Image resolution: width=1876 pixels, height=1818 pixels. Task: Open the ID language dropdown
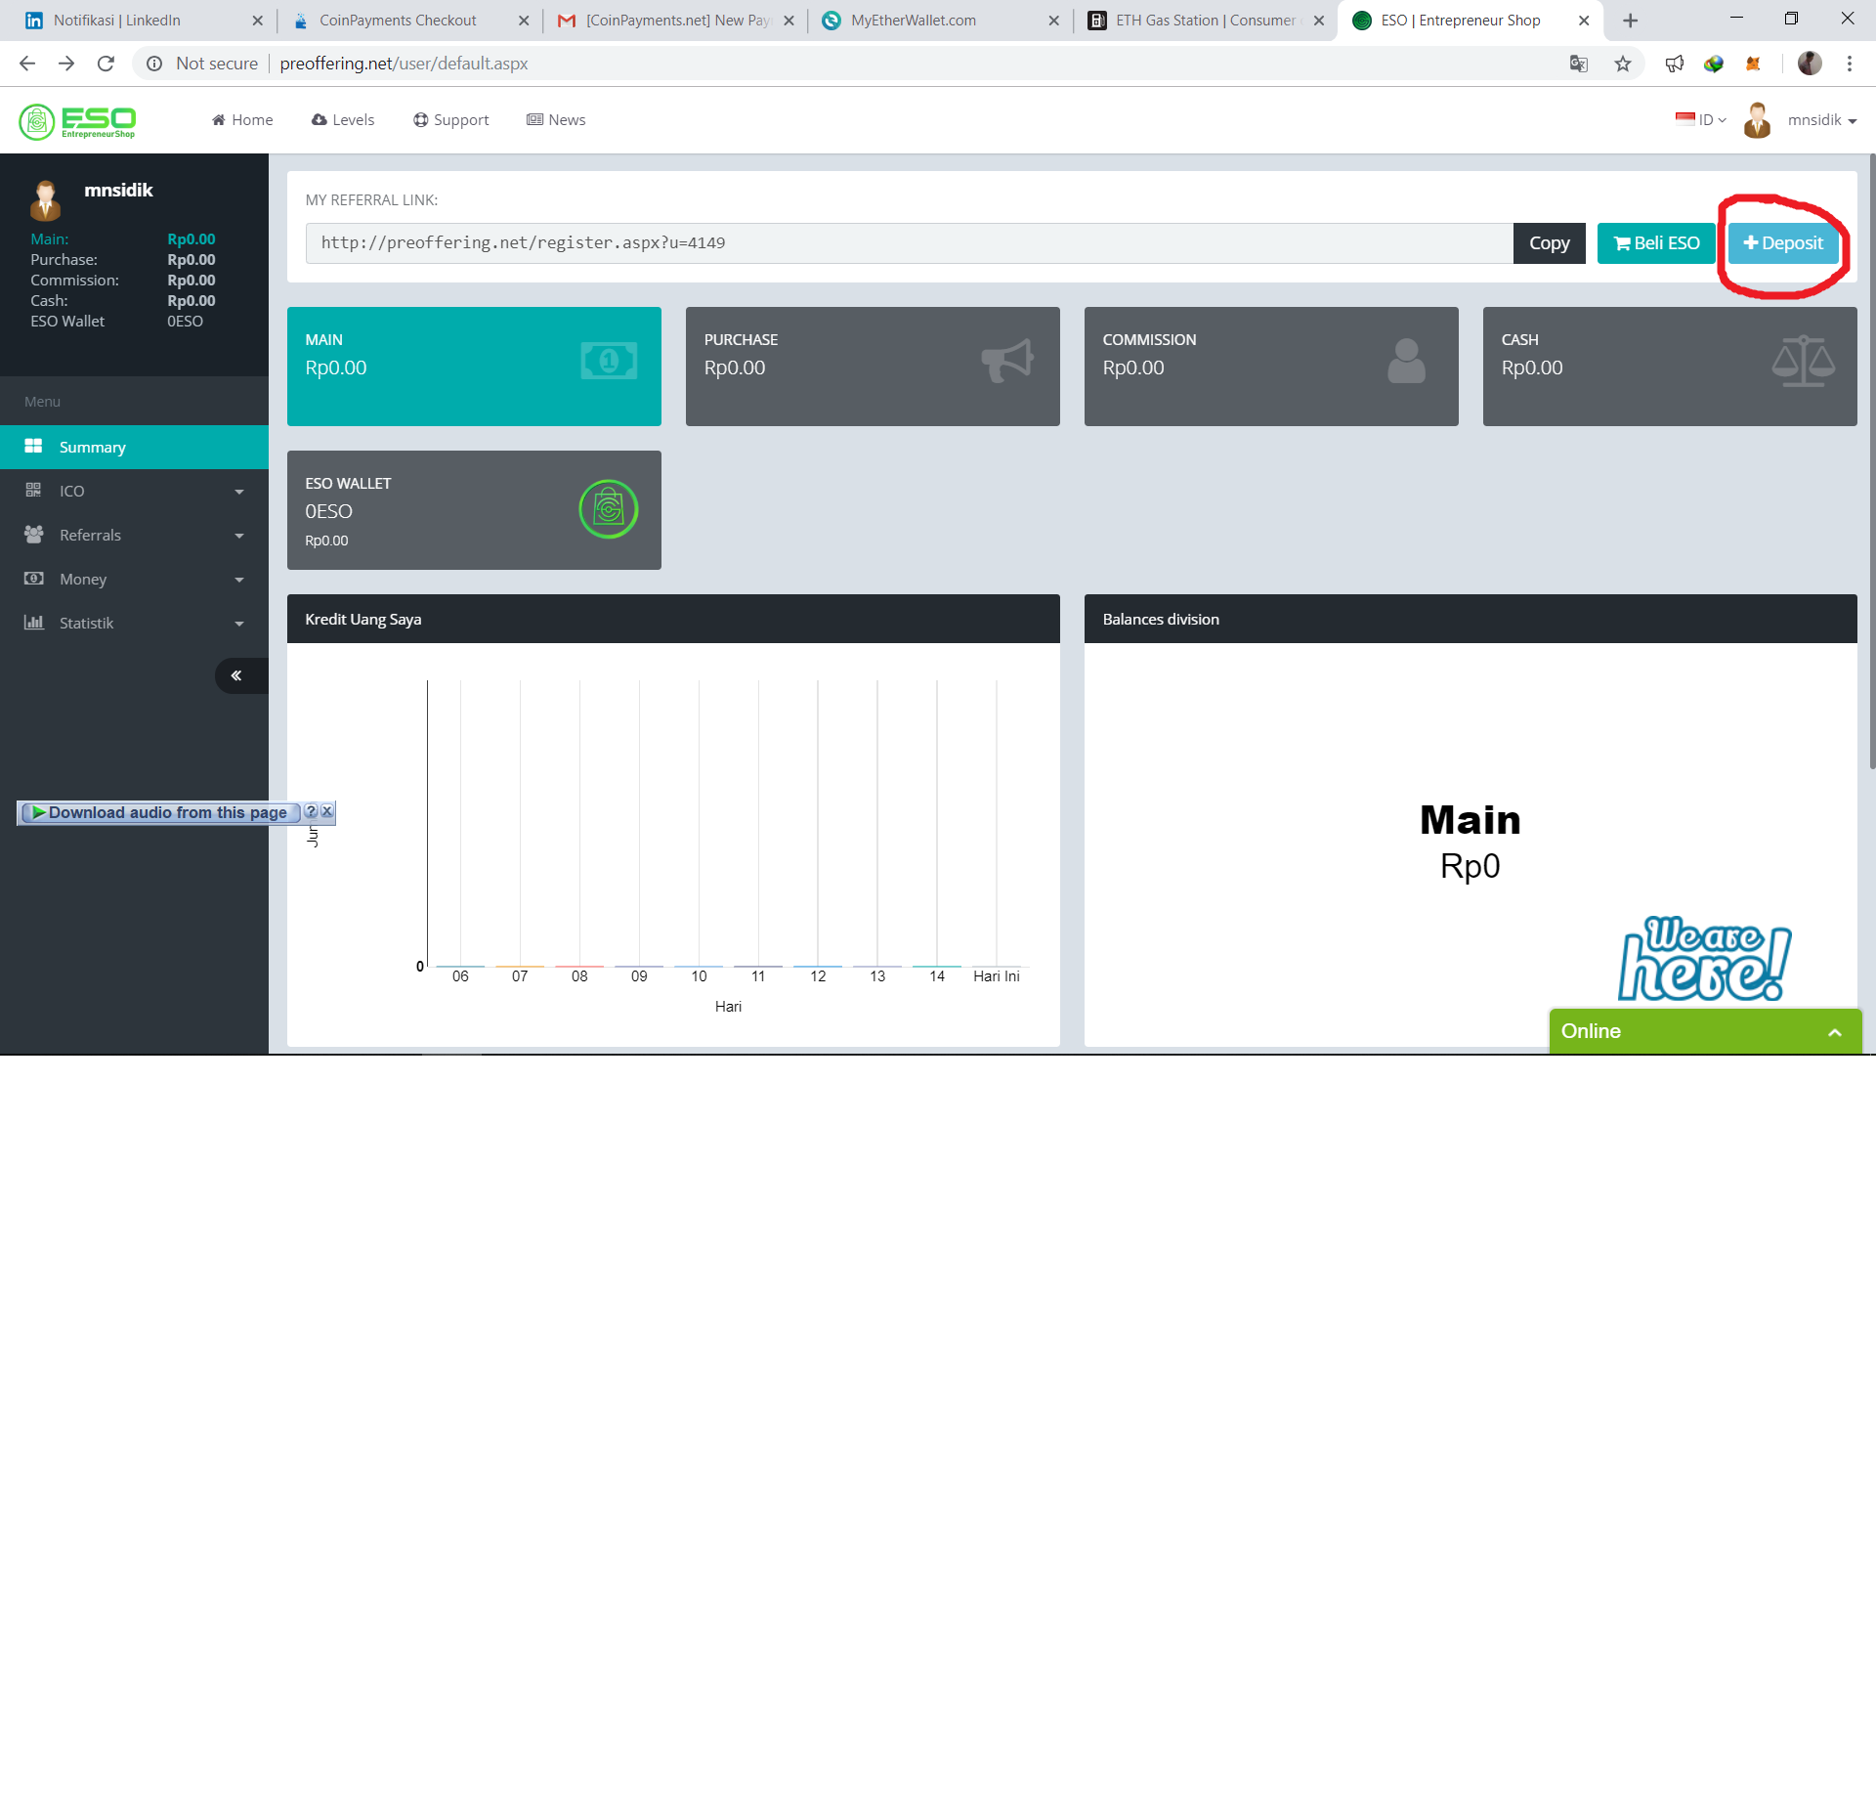pos(1701,120)
